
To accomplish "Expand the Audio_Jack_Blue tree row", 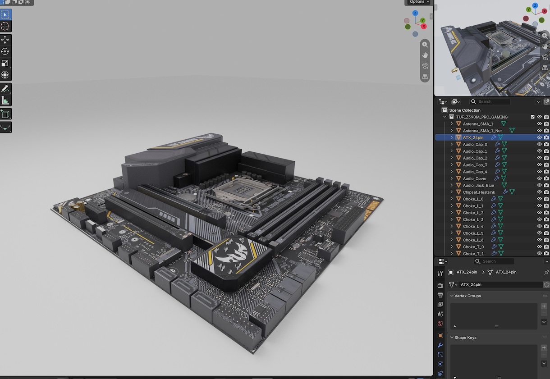I will 452,185.
